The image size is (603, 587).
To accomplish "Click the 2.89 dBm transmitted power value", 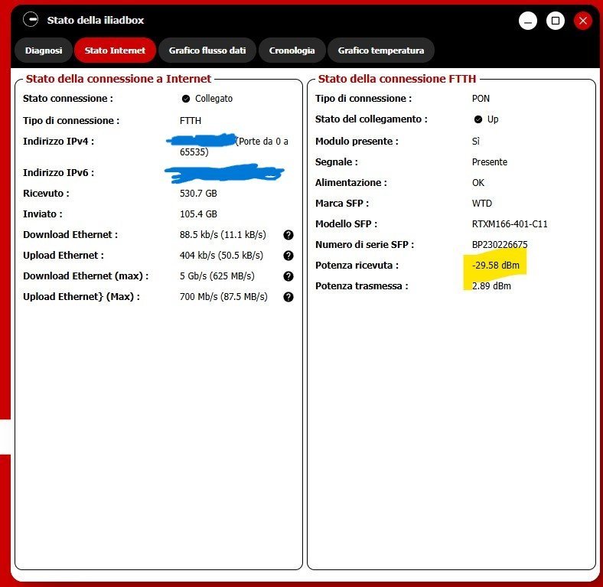I will (491, 286).
